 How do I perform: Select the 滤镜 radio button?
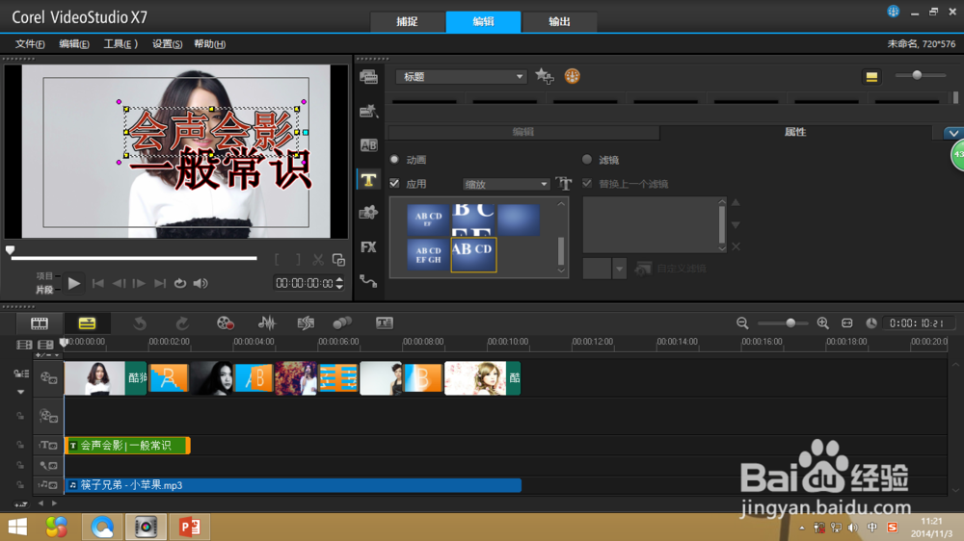[x=587, y=160]
